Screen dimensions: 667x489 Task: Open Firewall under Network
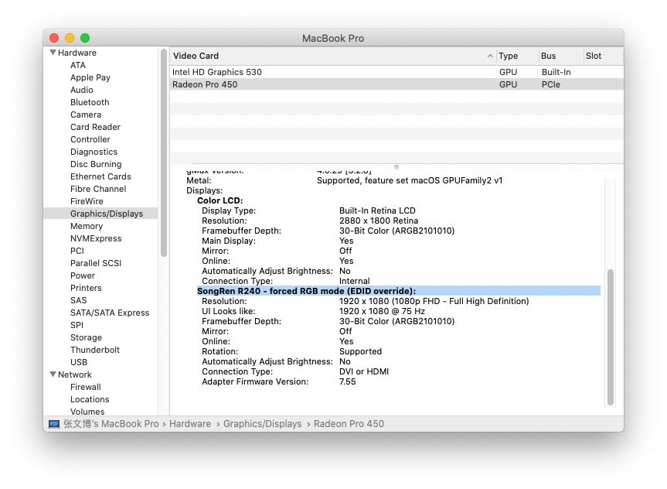coord(86,387)
